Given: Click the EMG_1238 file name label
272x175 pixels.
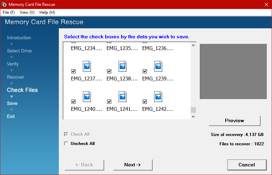Looking at the screenshot, I should 122,79.
